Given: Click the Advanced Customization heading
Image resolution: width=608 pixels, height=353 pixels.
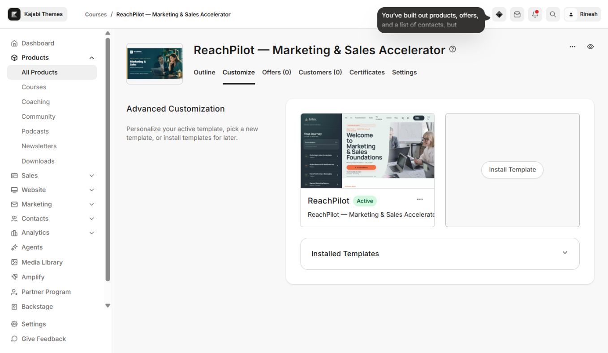Looking at the screenshot, I should tap(176, 109).
